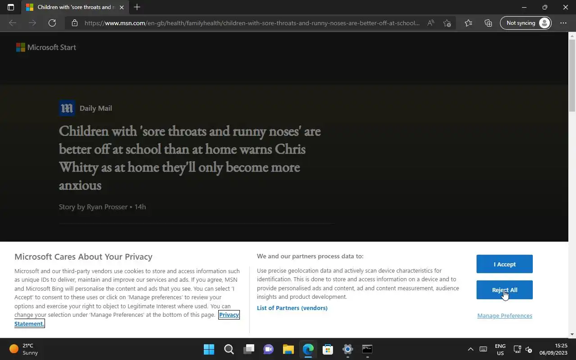
Task: Open the Windows Start menu
Action: pyautogui.click(x=209, y=349)
